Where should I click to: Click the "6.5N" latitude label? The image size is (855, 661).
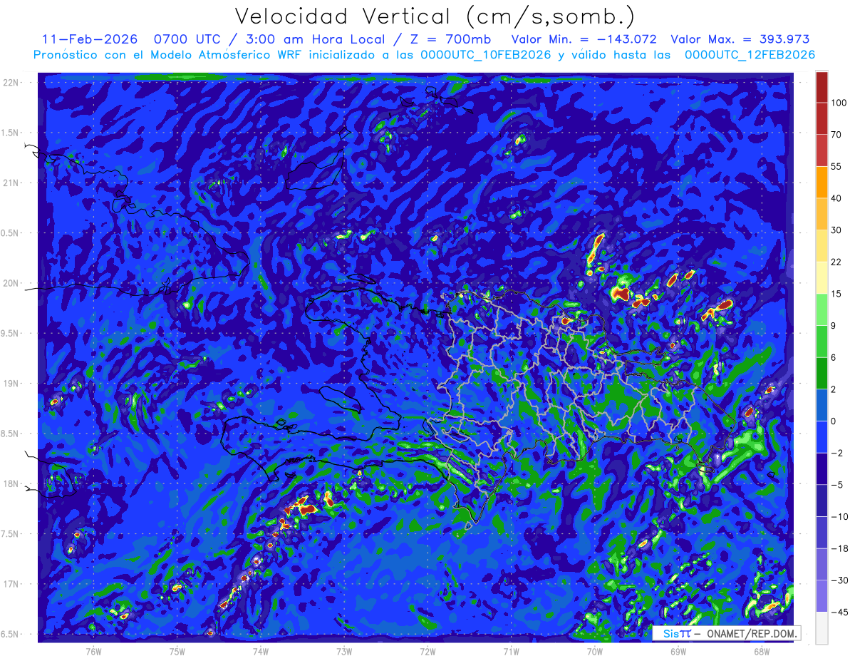[11, 635]
